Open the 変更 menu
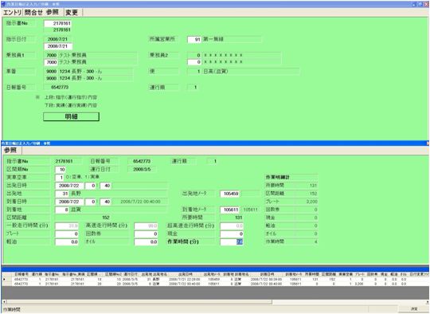Viewport: 430px width, 314px height. (x=72, y=12)
